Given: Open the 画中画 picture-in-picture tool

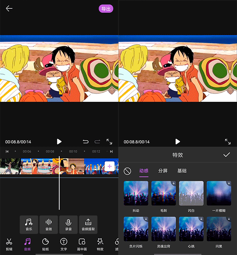Looking at the screenshot, I should click(82, 244).
